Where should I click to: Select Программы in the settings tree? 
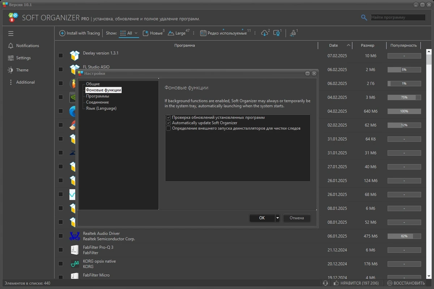pos(97,96)
